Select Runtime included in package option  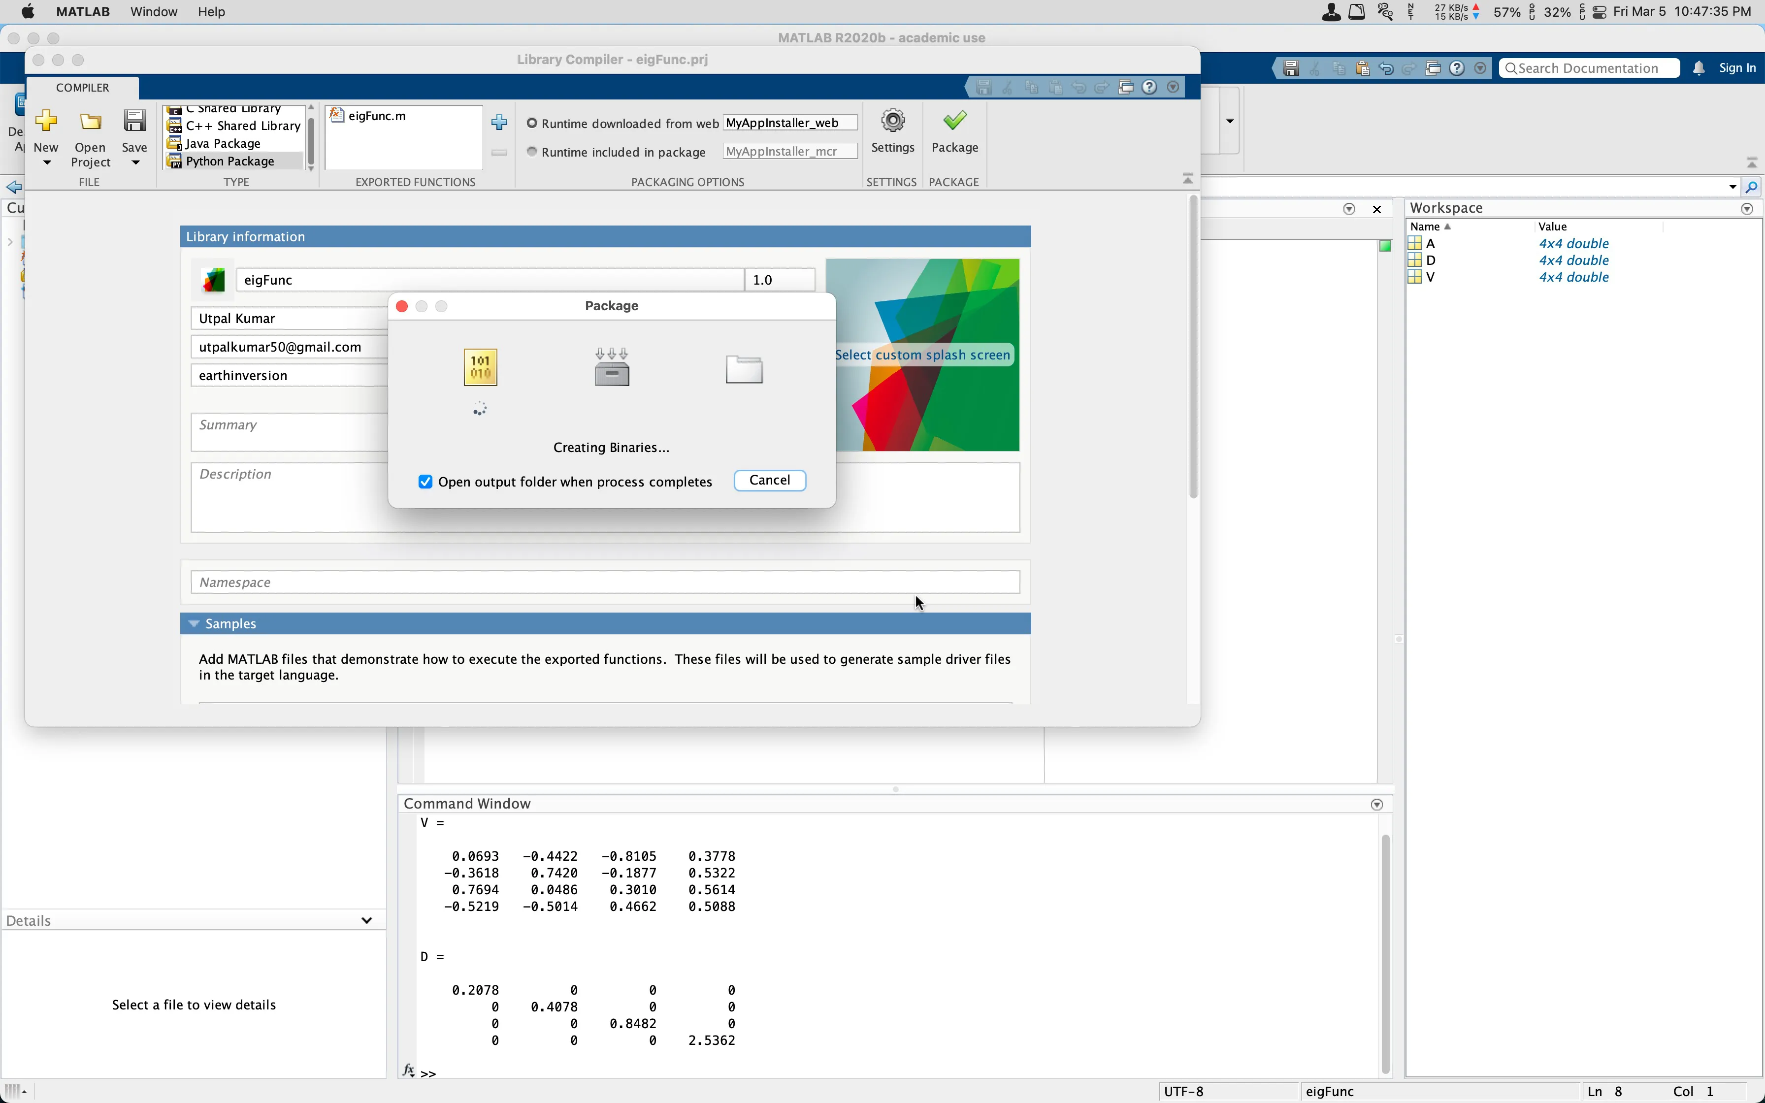click(532, 152)
